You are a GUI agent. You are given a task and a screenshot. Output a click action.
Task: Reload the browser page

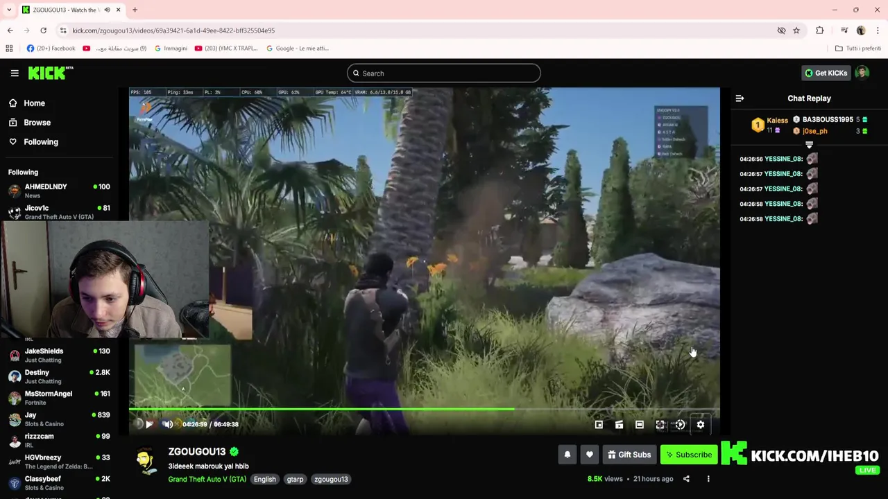click(43, 30)
